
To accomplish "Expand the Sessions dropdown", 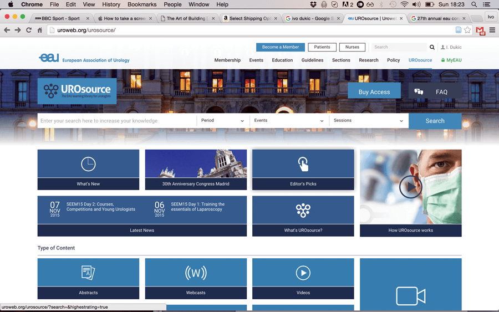I will tap(369, 121).
